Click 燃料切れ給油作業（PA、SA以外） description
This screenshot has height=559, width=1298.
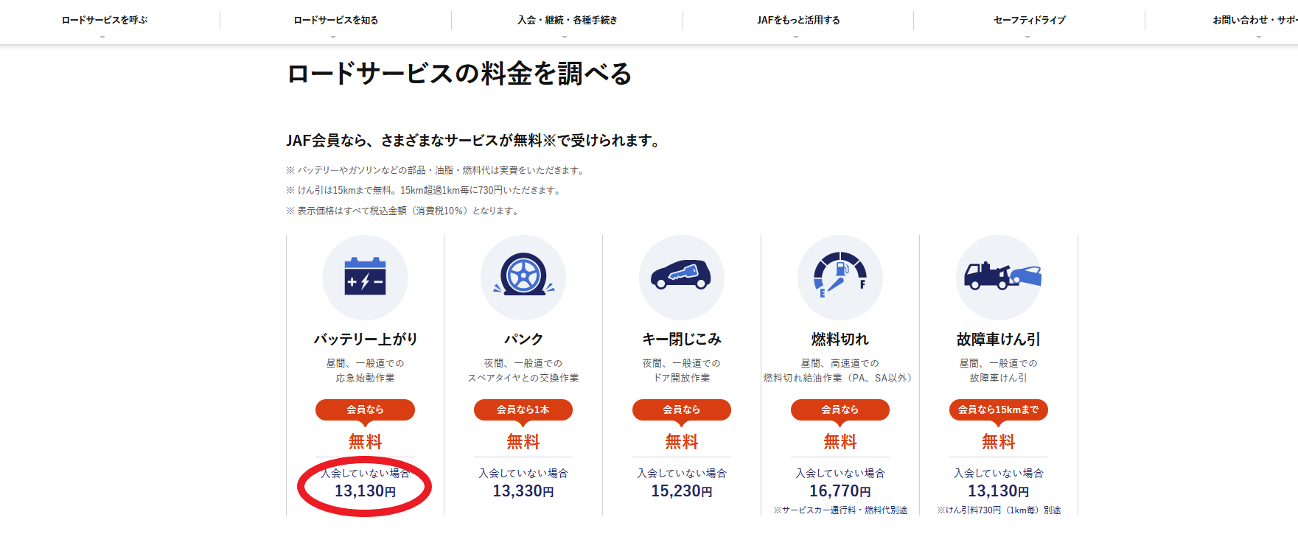tap(840, 378)
